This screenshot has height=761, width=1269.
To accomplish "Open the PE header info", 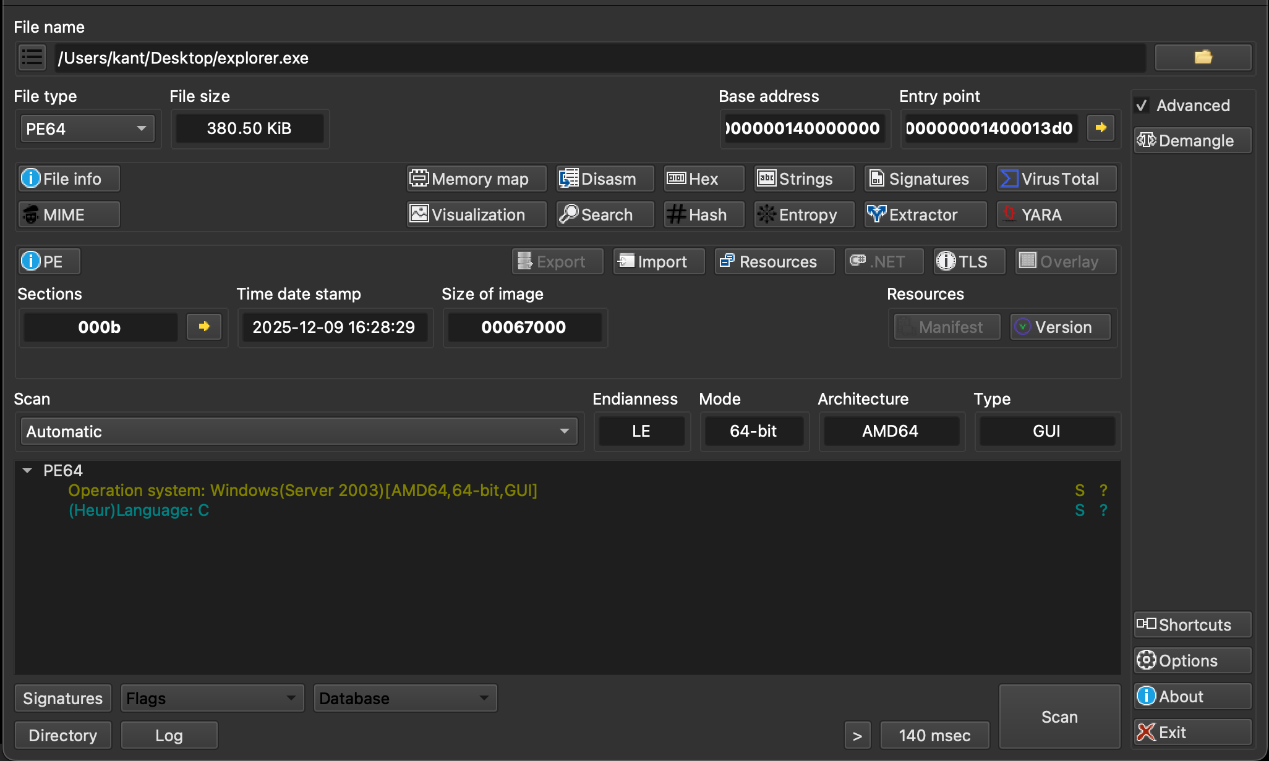I will (x=49, y=261).
